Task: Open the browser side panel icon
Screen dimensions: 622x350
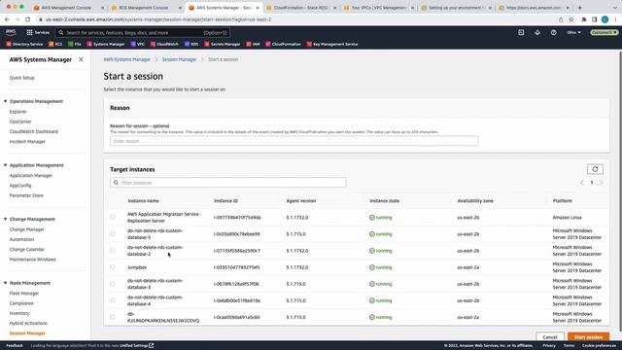Action: click(594, 19)
